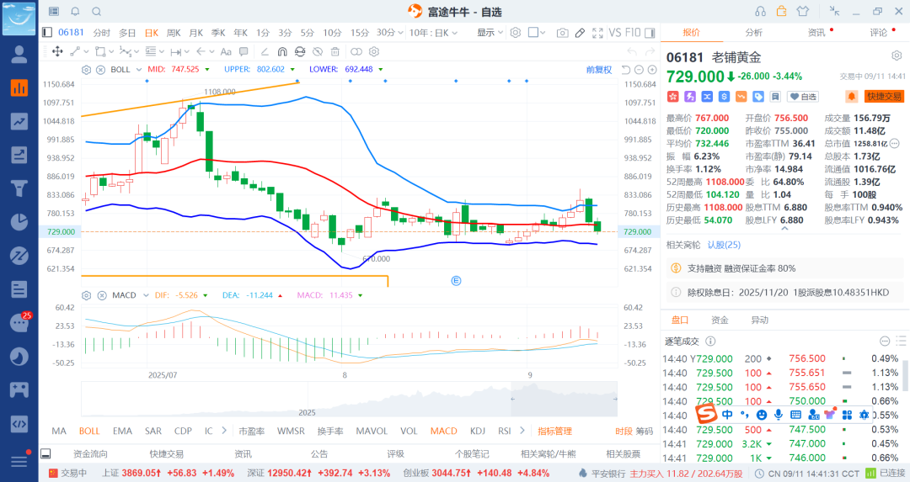Open BOLL indicator settings gear
Screen dimensions: 910x482
pos(87,70)
